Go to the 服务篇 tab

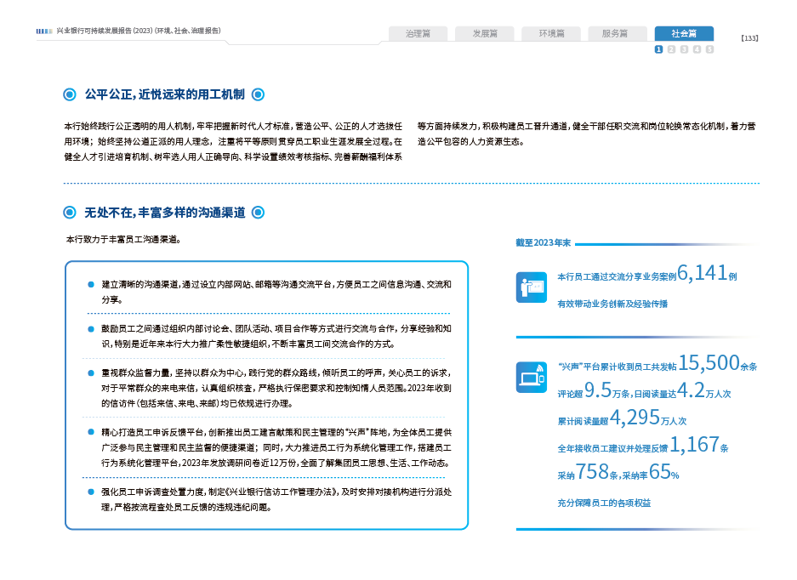(x=617, y=34)
